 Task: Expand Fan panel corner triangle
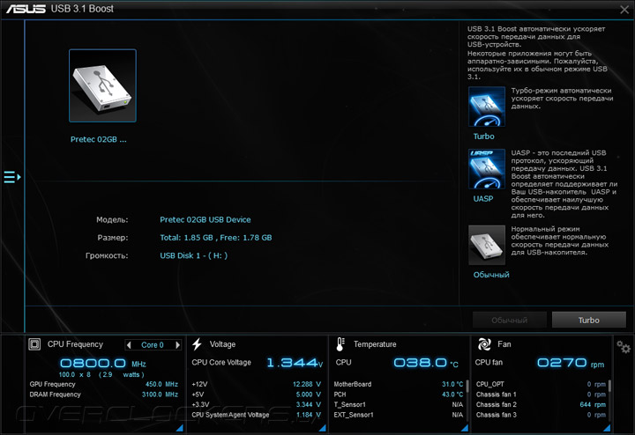tap(607, 428)
